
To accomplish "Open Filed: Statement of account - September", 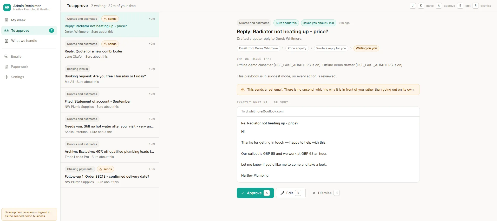I will point(110,100).
